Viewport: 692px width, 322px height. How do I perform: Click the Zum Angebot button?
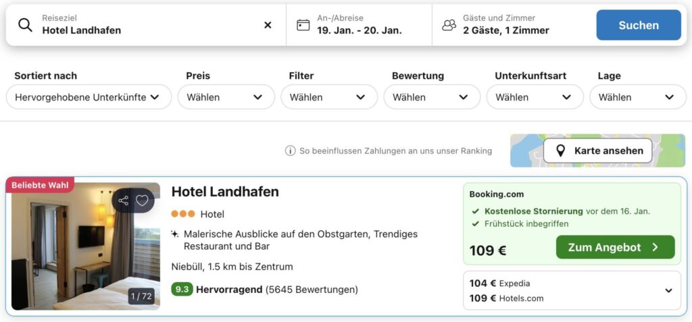615,247
